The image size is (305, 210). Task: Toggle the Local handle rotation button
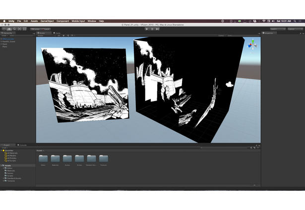46,29
